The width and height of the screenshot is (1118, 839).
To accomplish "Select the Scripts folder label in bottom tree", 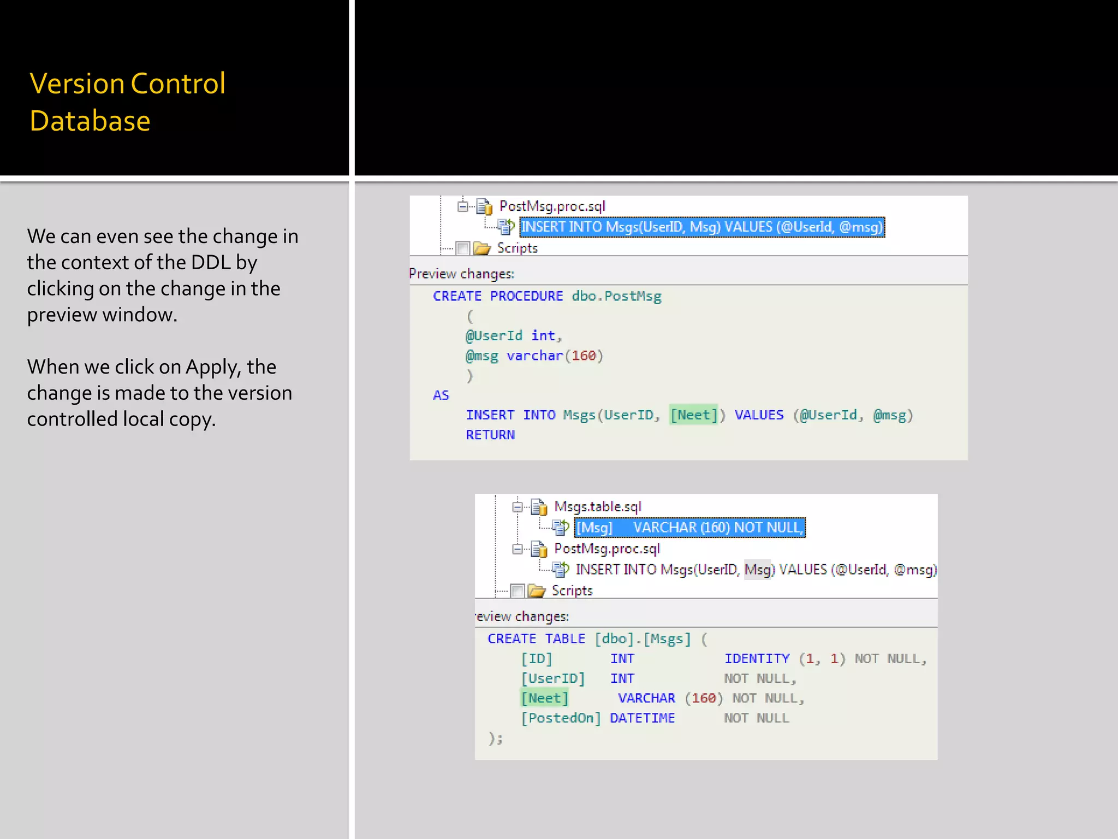I will 572,590.
